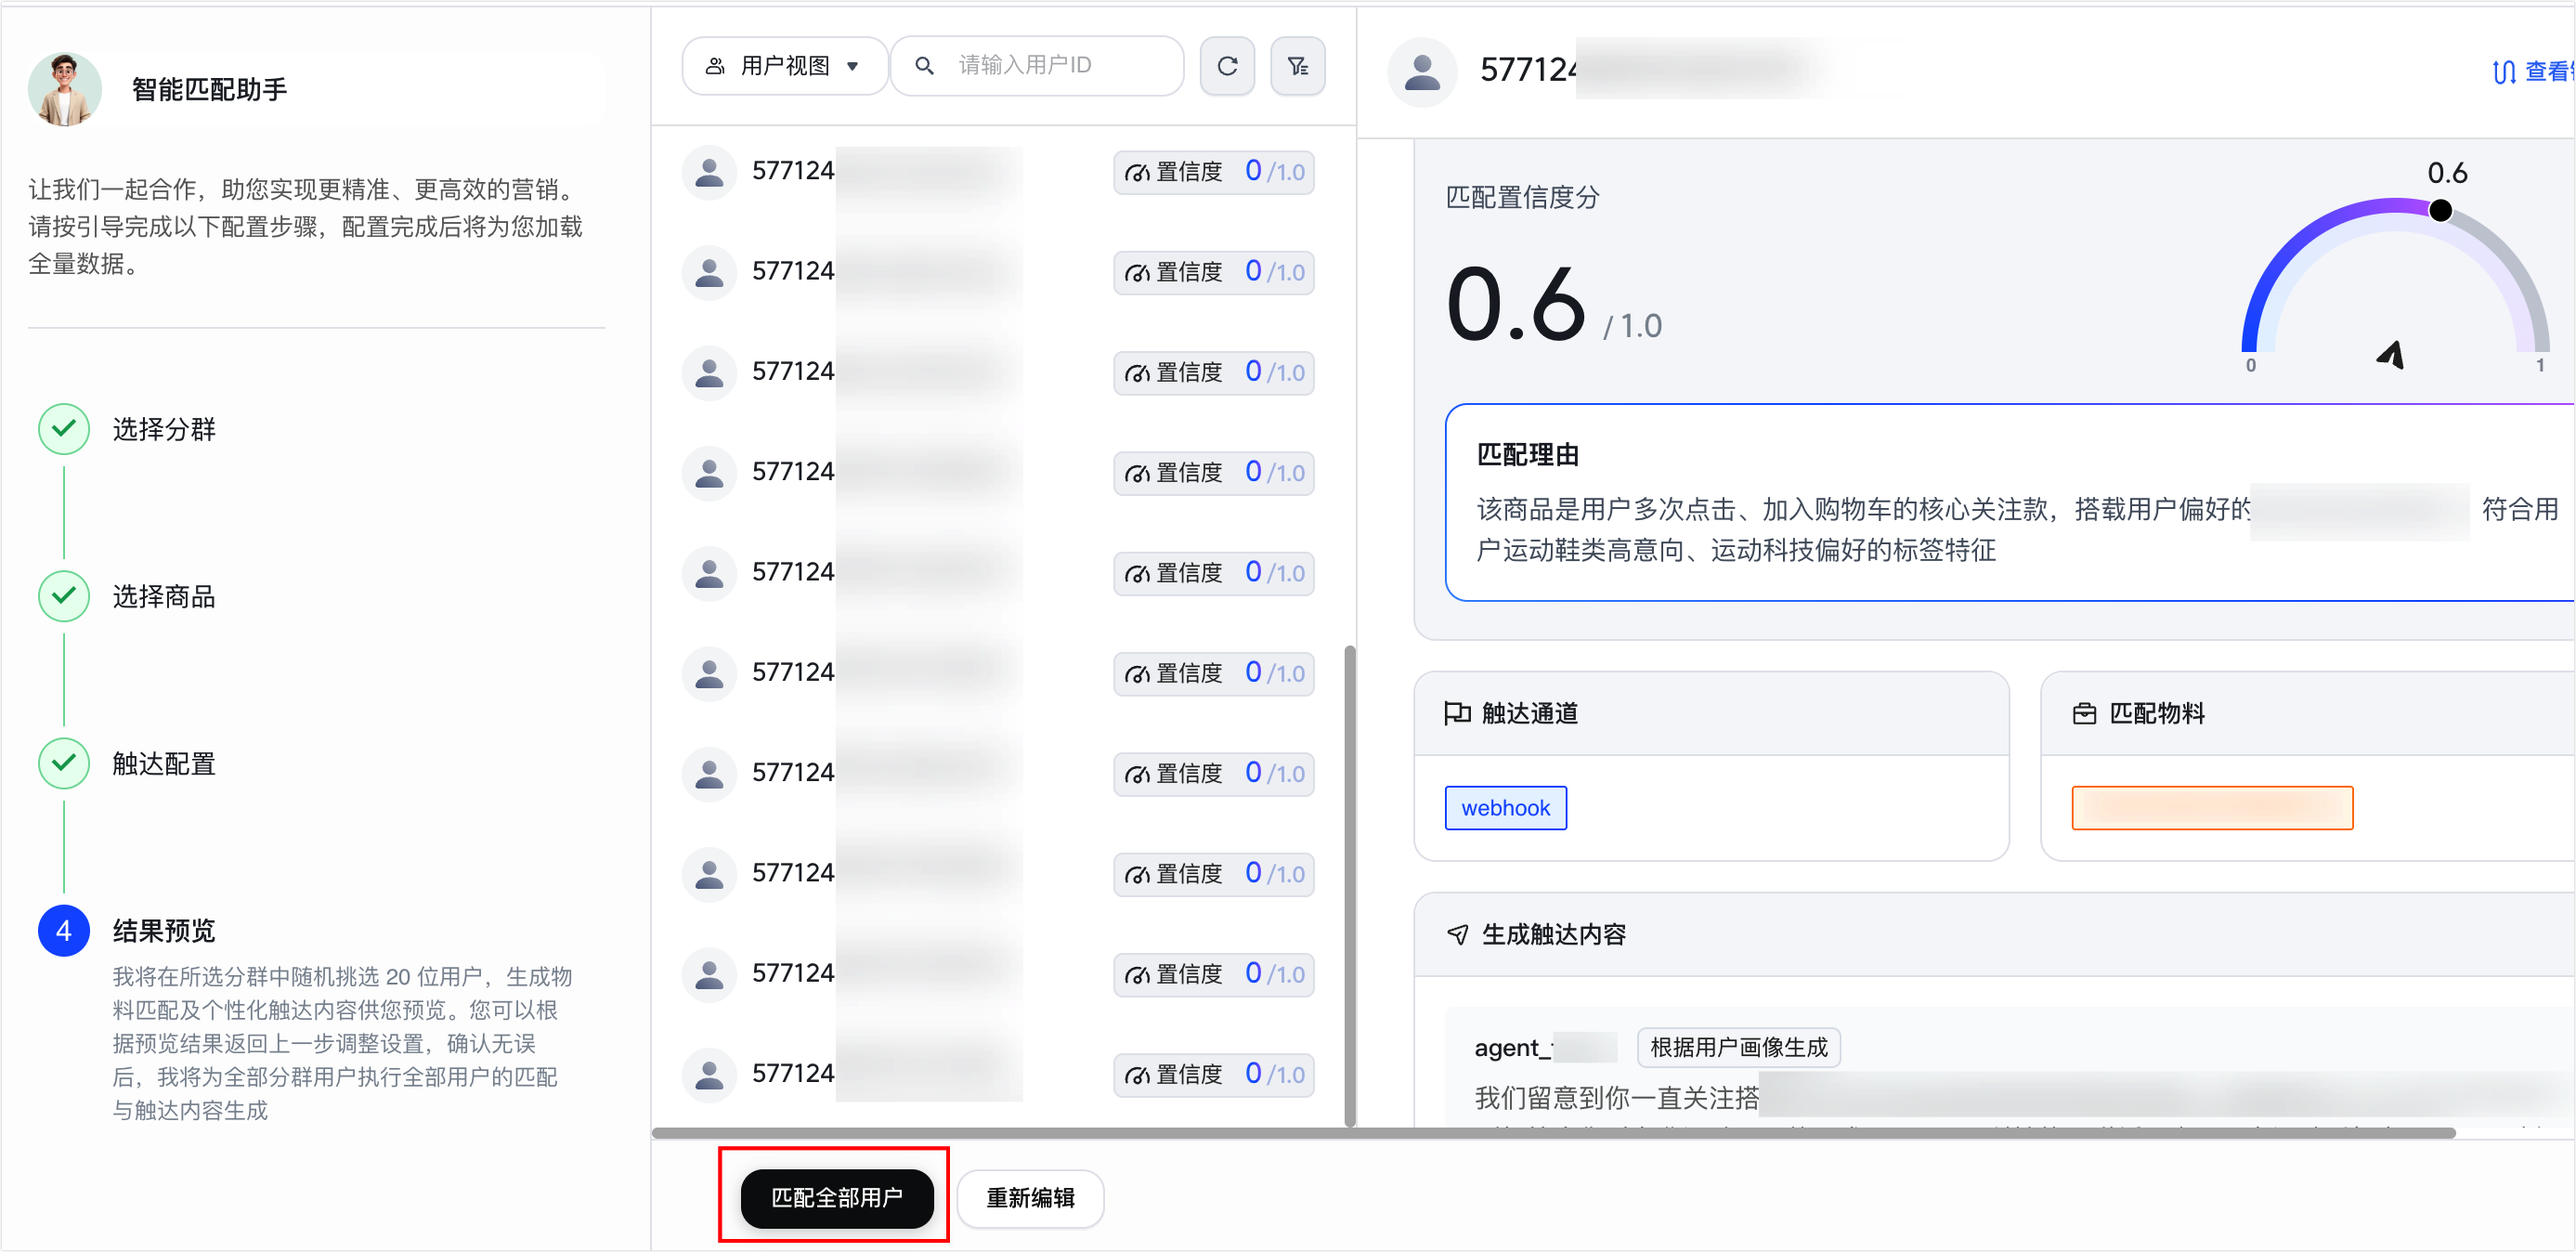This screenshot has width=2576, height=1252.
Task: Click the 匹配物料 briefcase icon
Action: [2084, 713]
